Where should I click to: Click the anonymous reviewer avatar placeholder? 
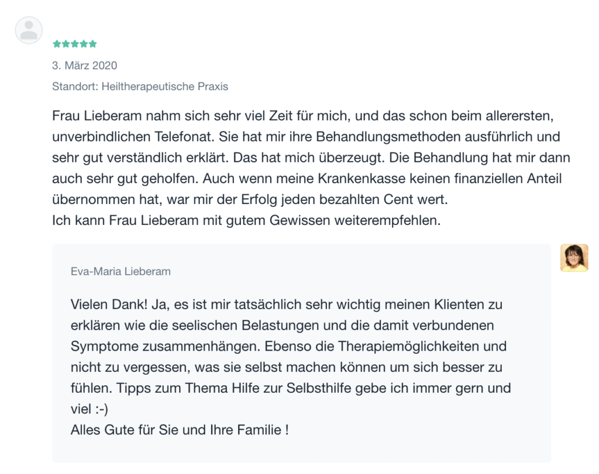coord(29,30)
